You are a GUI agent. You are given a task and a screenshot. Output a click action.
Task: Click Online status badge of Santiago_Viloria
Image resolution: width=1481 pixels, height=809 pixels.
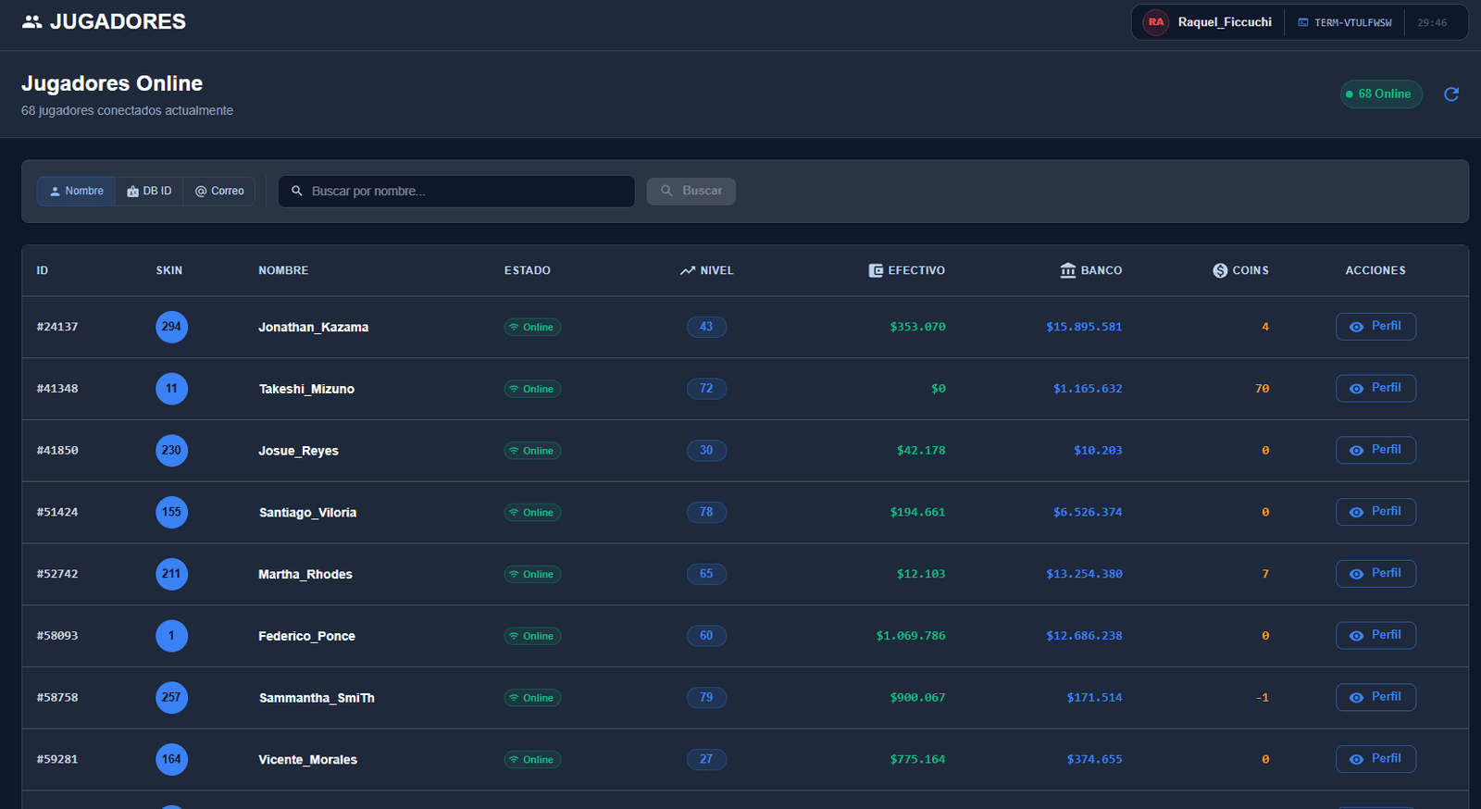[x=532, y=512]
